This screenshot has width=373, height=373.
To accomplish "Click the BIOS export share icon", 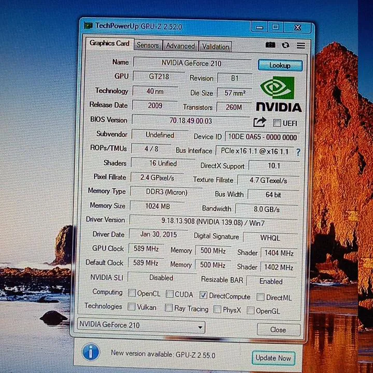I will [x=260, y=122].
